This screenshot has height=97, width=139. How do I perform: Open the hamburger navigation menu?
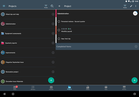point(4,6)
